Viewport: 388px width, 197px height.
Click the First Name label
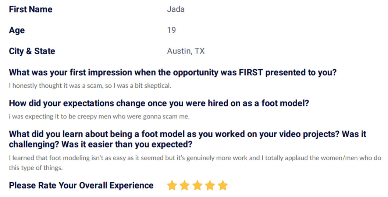point(31,10)
